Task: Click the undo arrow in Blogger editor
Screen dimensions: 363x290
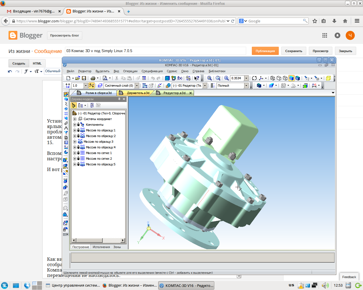Action: (x=10, y=71)
